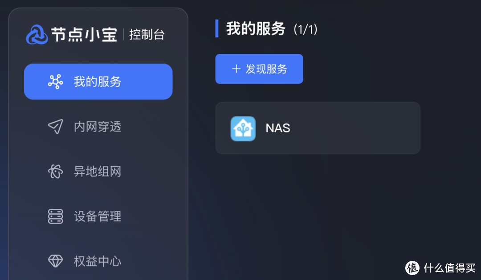481x280 pixels.
Task: Click the 权益中心 diamond icon
Action: 55,261
